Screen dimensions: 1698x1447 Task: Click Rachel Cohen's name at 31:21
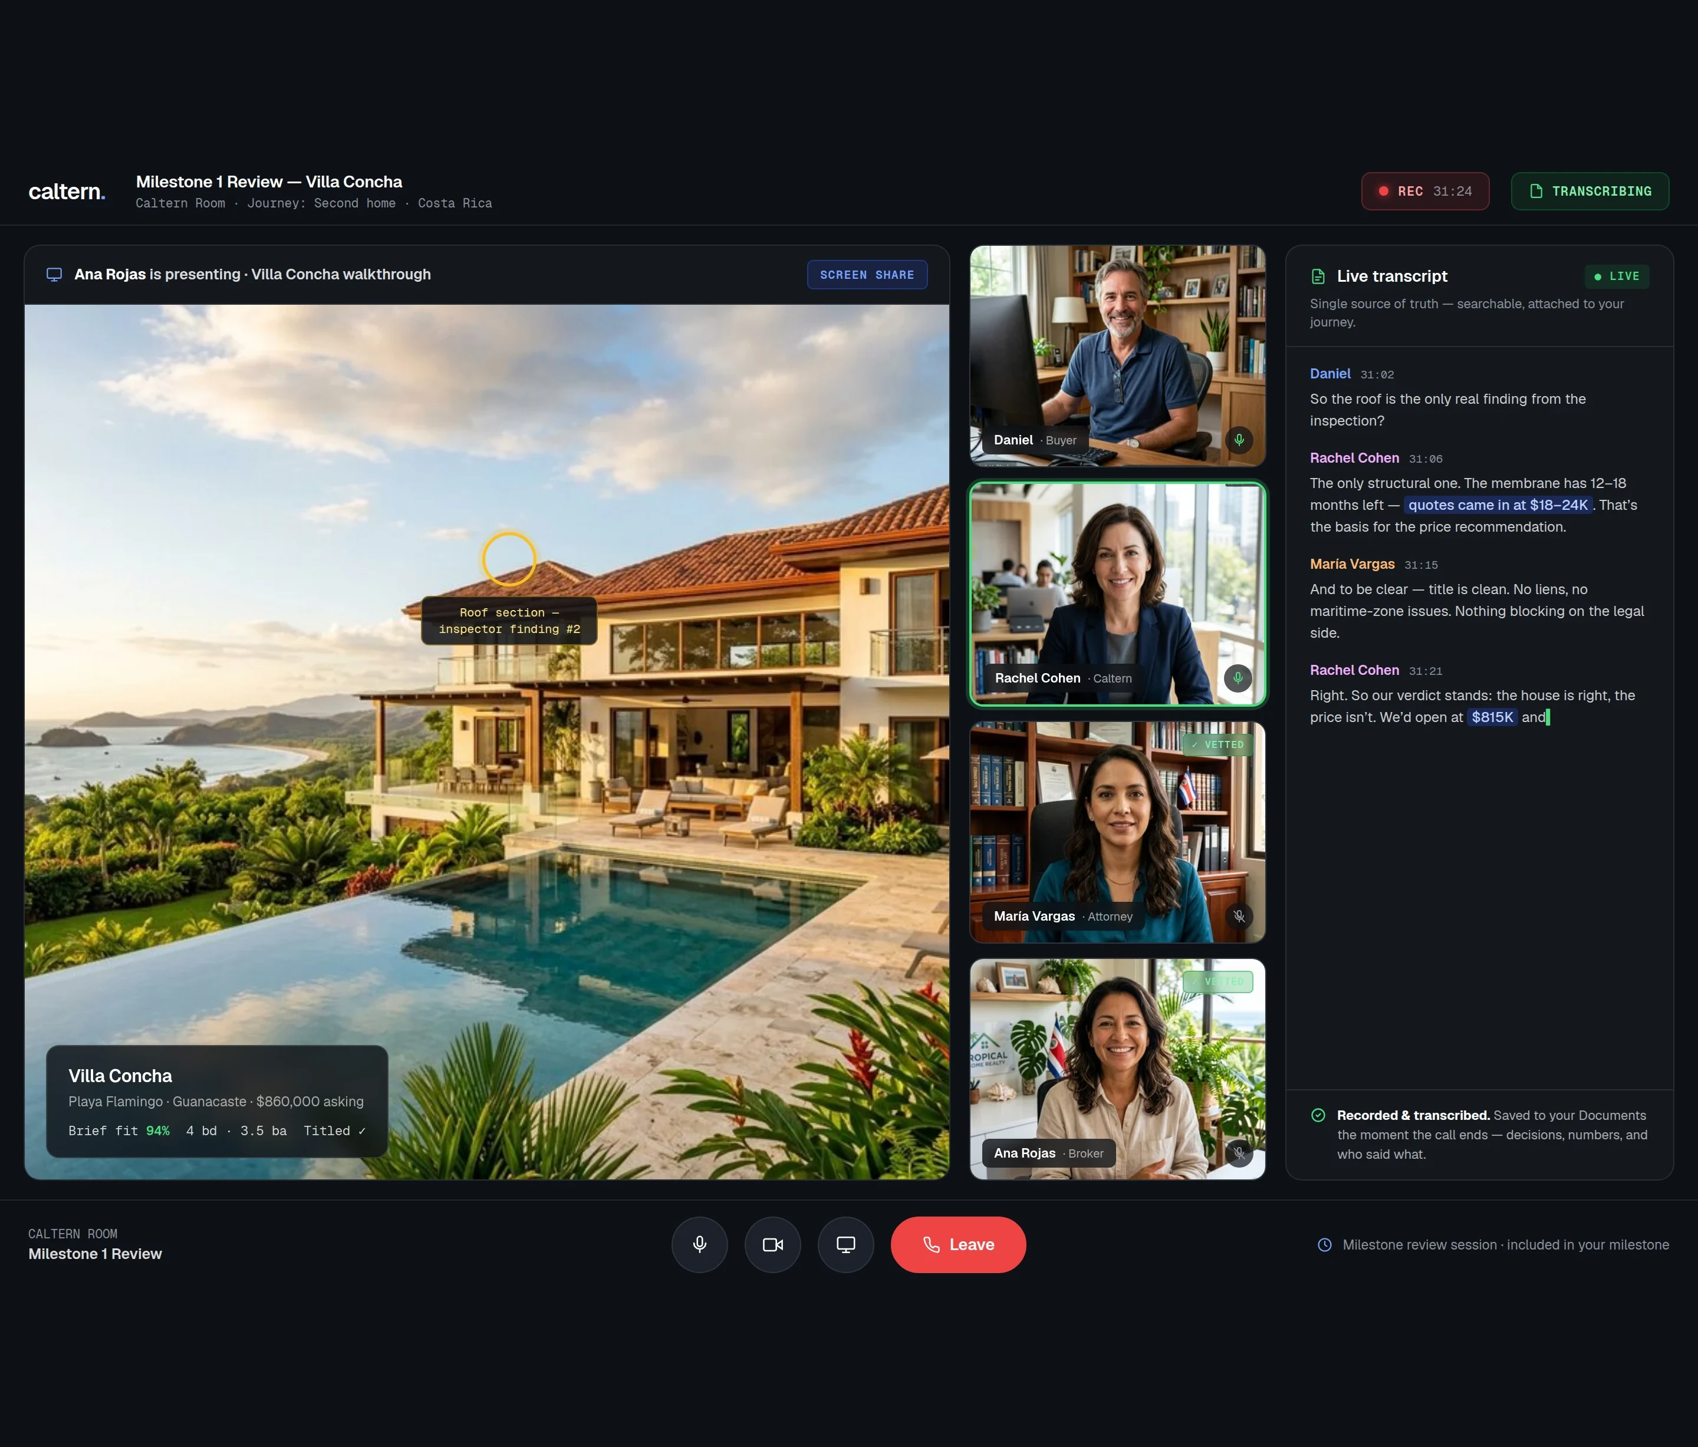point(1354,670)
